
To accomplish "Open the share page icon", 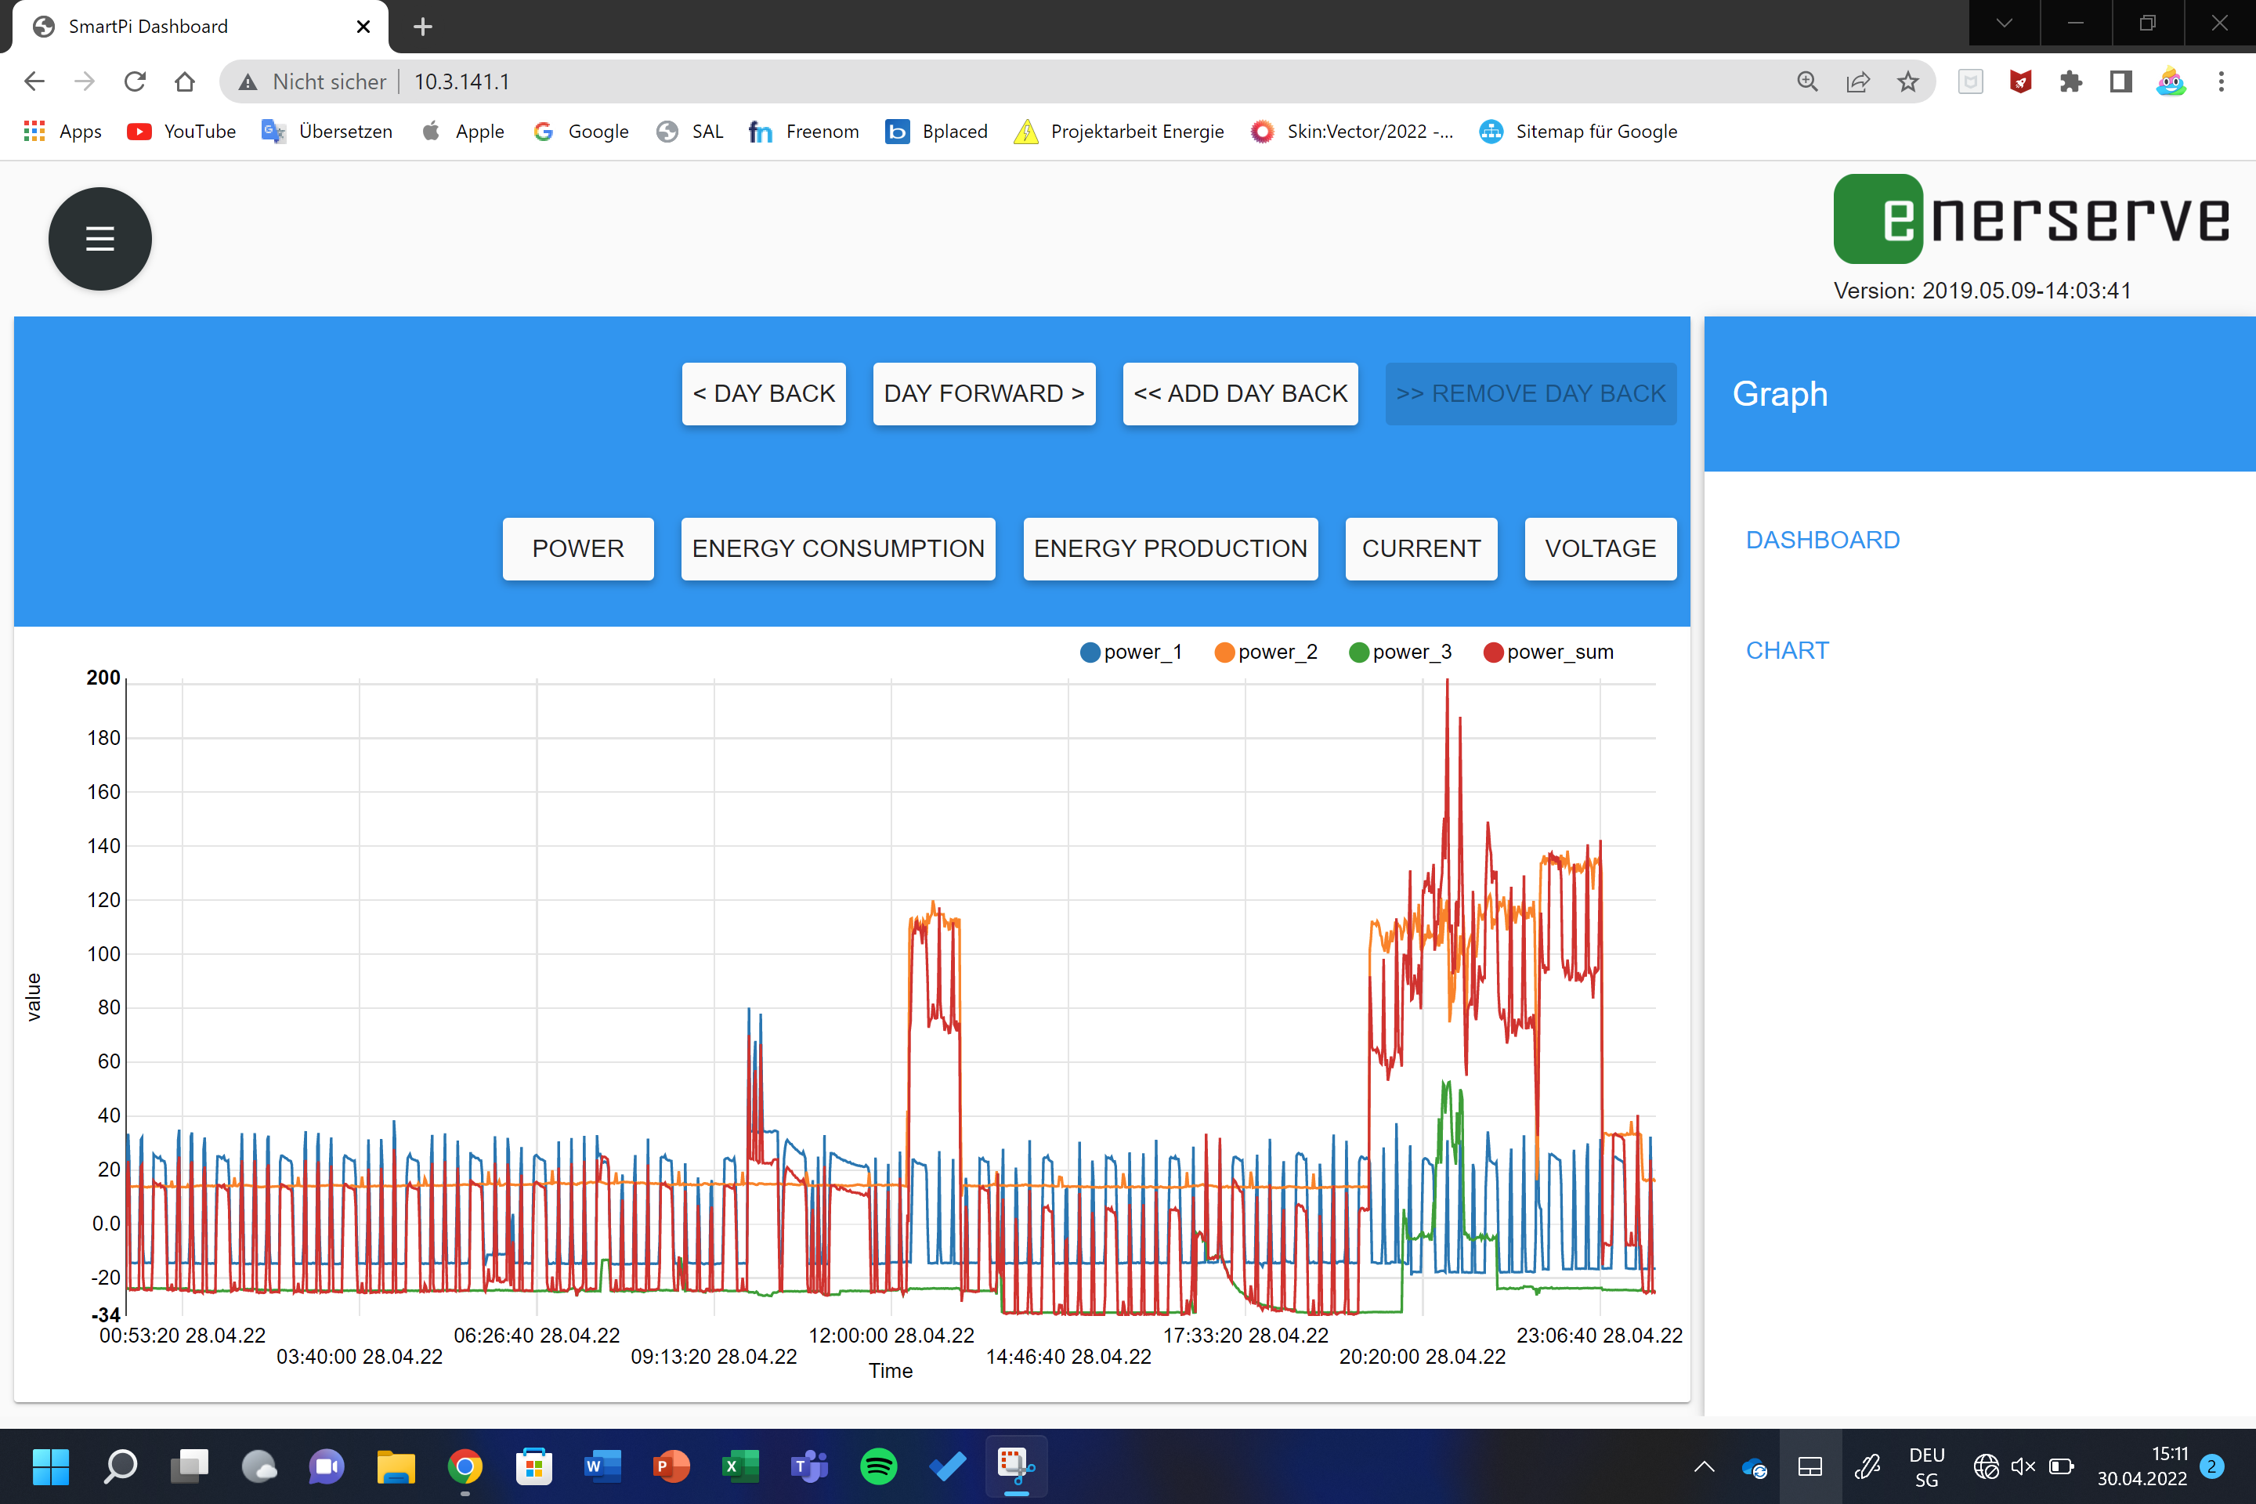I will click(x=1857, y=81).
